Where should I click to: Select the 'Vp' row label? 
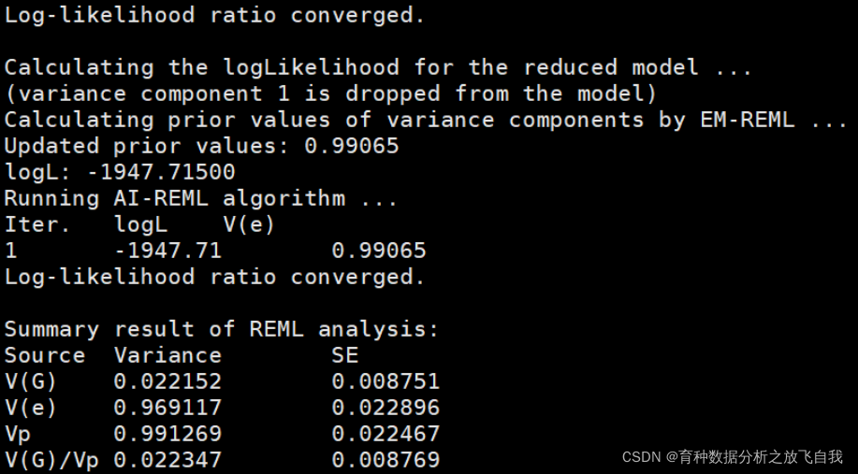click(x=18, y=435)
